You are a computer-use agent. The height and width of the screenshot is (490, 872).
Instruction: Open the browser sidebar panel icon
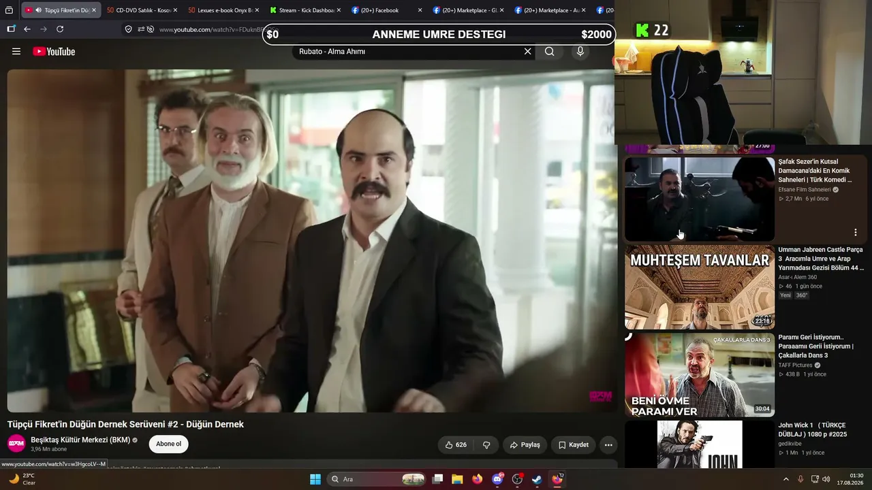coord(11,29)
